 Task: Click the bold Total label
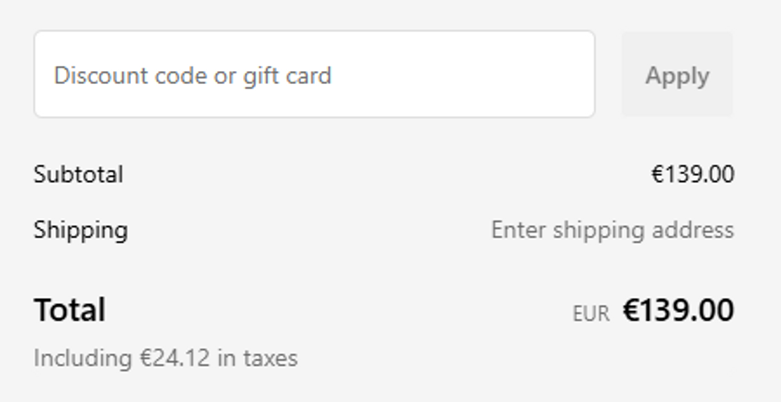[69, 309]
